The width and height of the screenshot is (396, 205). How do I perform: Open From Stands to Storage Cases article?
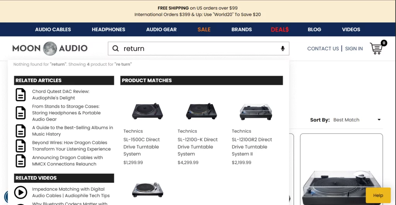tap(66, 113)
